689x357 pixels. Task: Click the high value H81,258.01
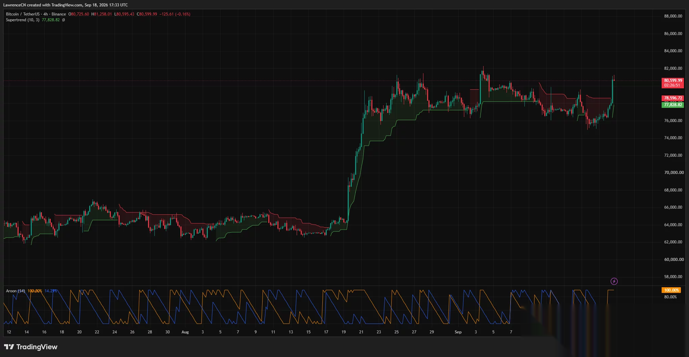[101, 14]
